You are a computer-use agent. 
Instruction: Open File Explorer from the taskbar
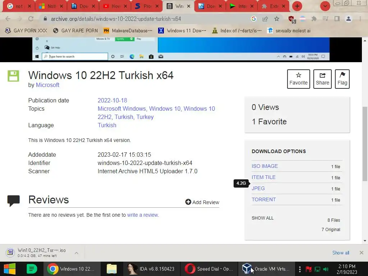coord(112,269)
